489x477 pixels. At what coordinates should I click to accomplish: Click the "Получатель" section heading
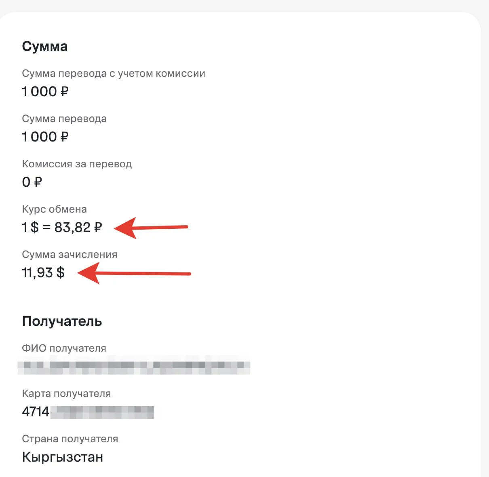(62, 321)
